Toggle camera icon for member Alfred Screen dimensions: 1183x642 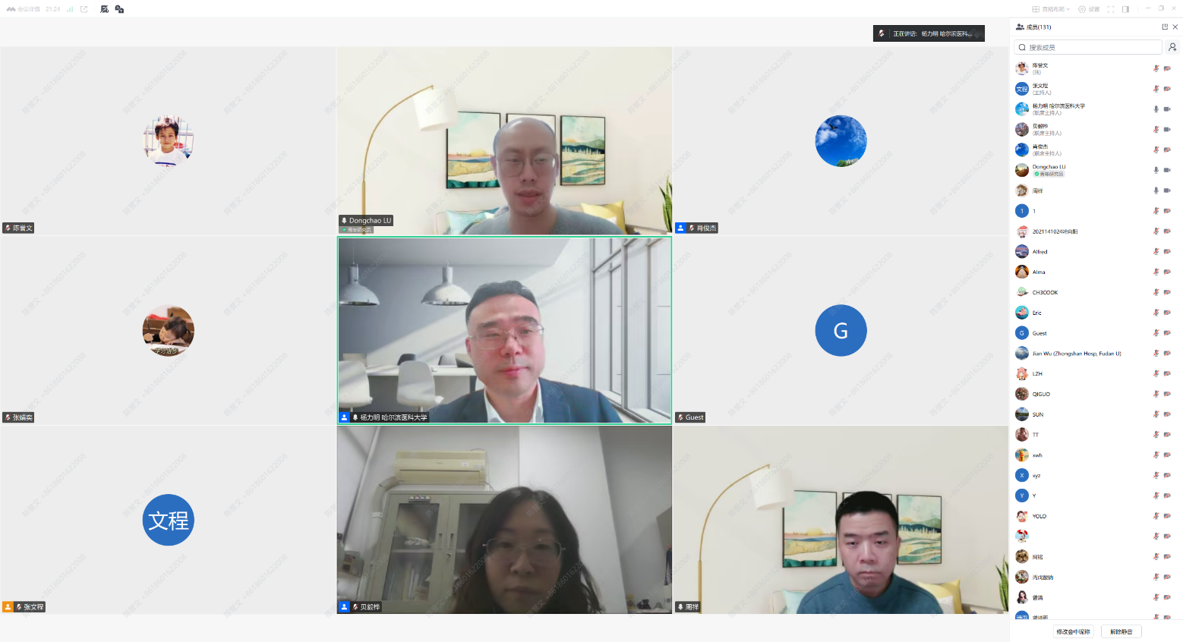point(1167,251)
